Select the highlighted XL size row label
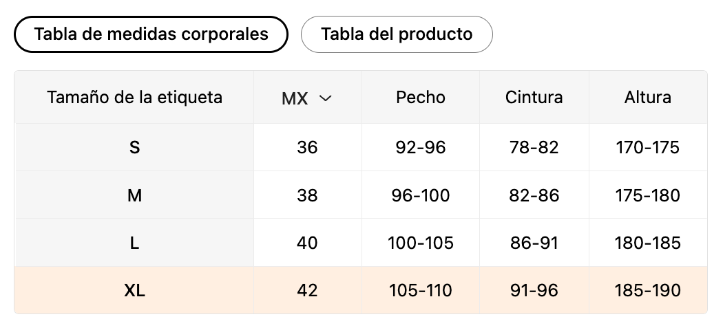This screenshot has height=330, width=723. tap(135, 290)
